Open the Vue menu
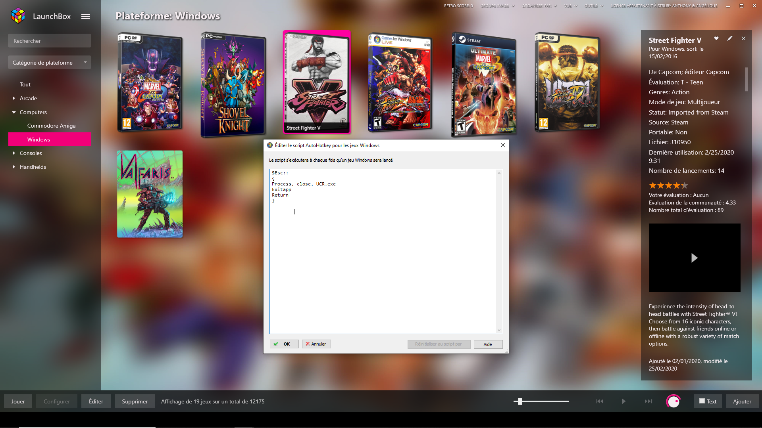762x428 pixels. pyautogui.click(x=571, y=6)
